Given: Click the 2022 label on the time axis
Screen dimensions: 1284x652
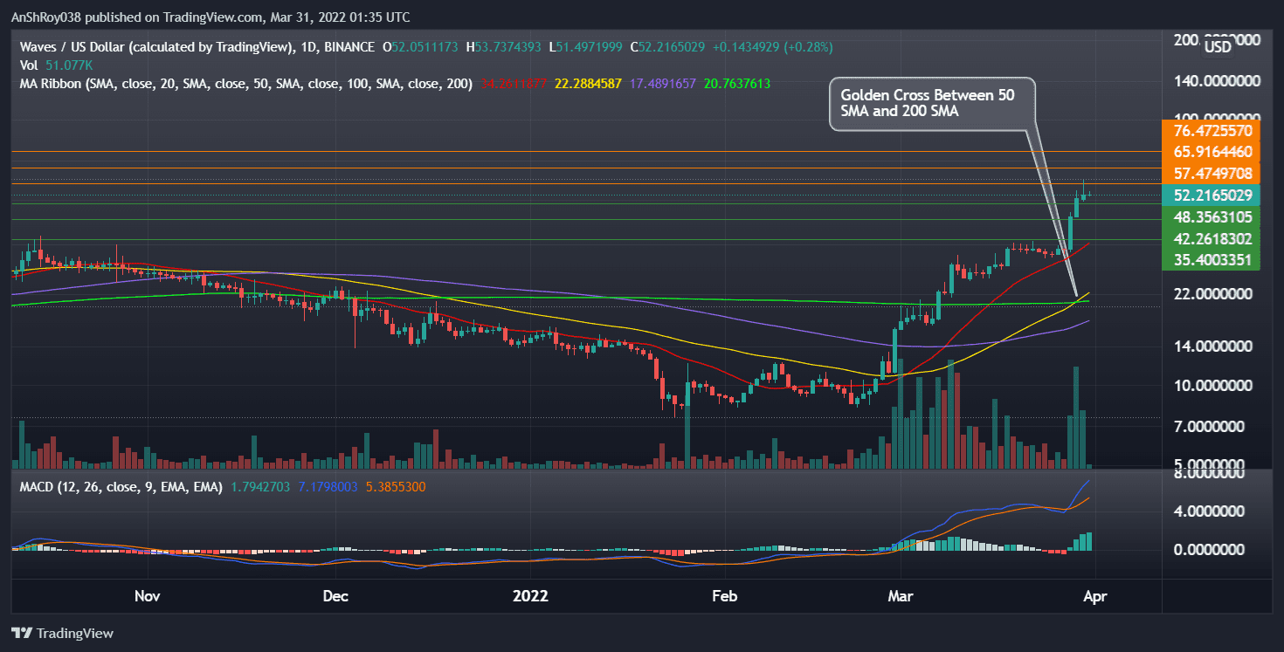Looking at the screenshot, I should click(531, 596).
